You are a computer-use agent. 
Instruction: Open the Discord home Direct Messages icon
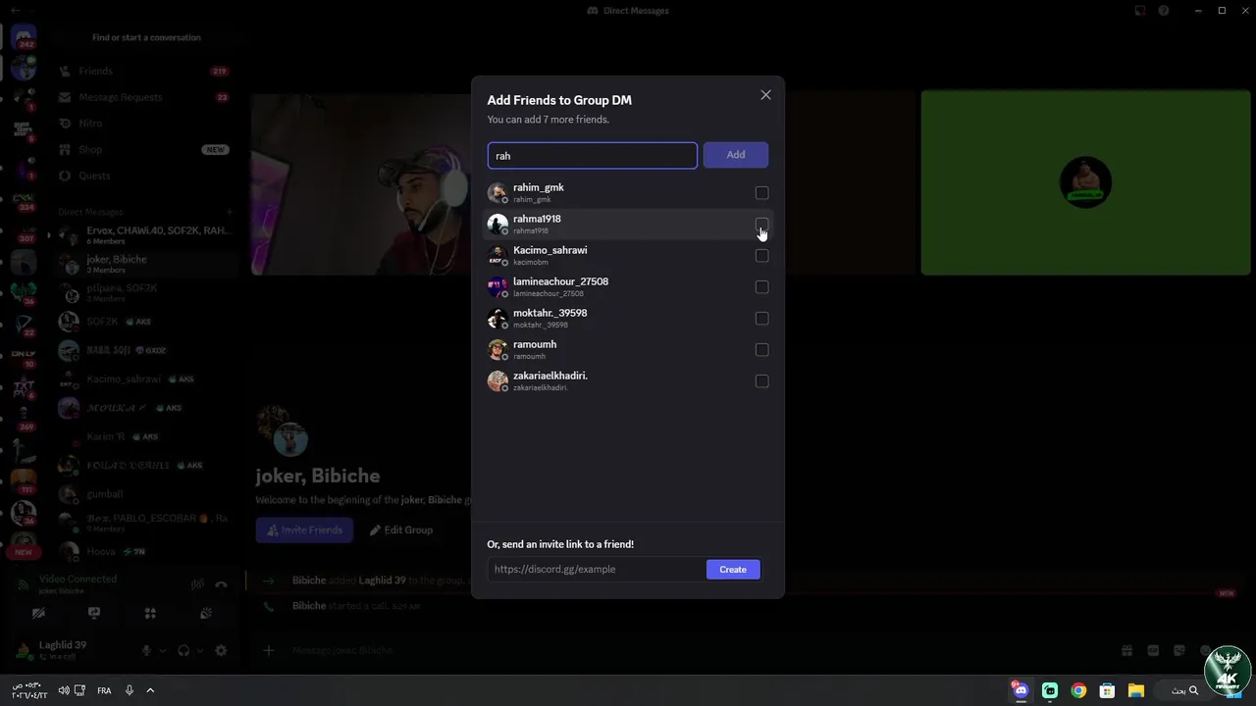pos(24,38)
